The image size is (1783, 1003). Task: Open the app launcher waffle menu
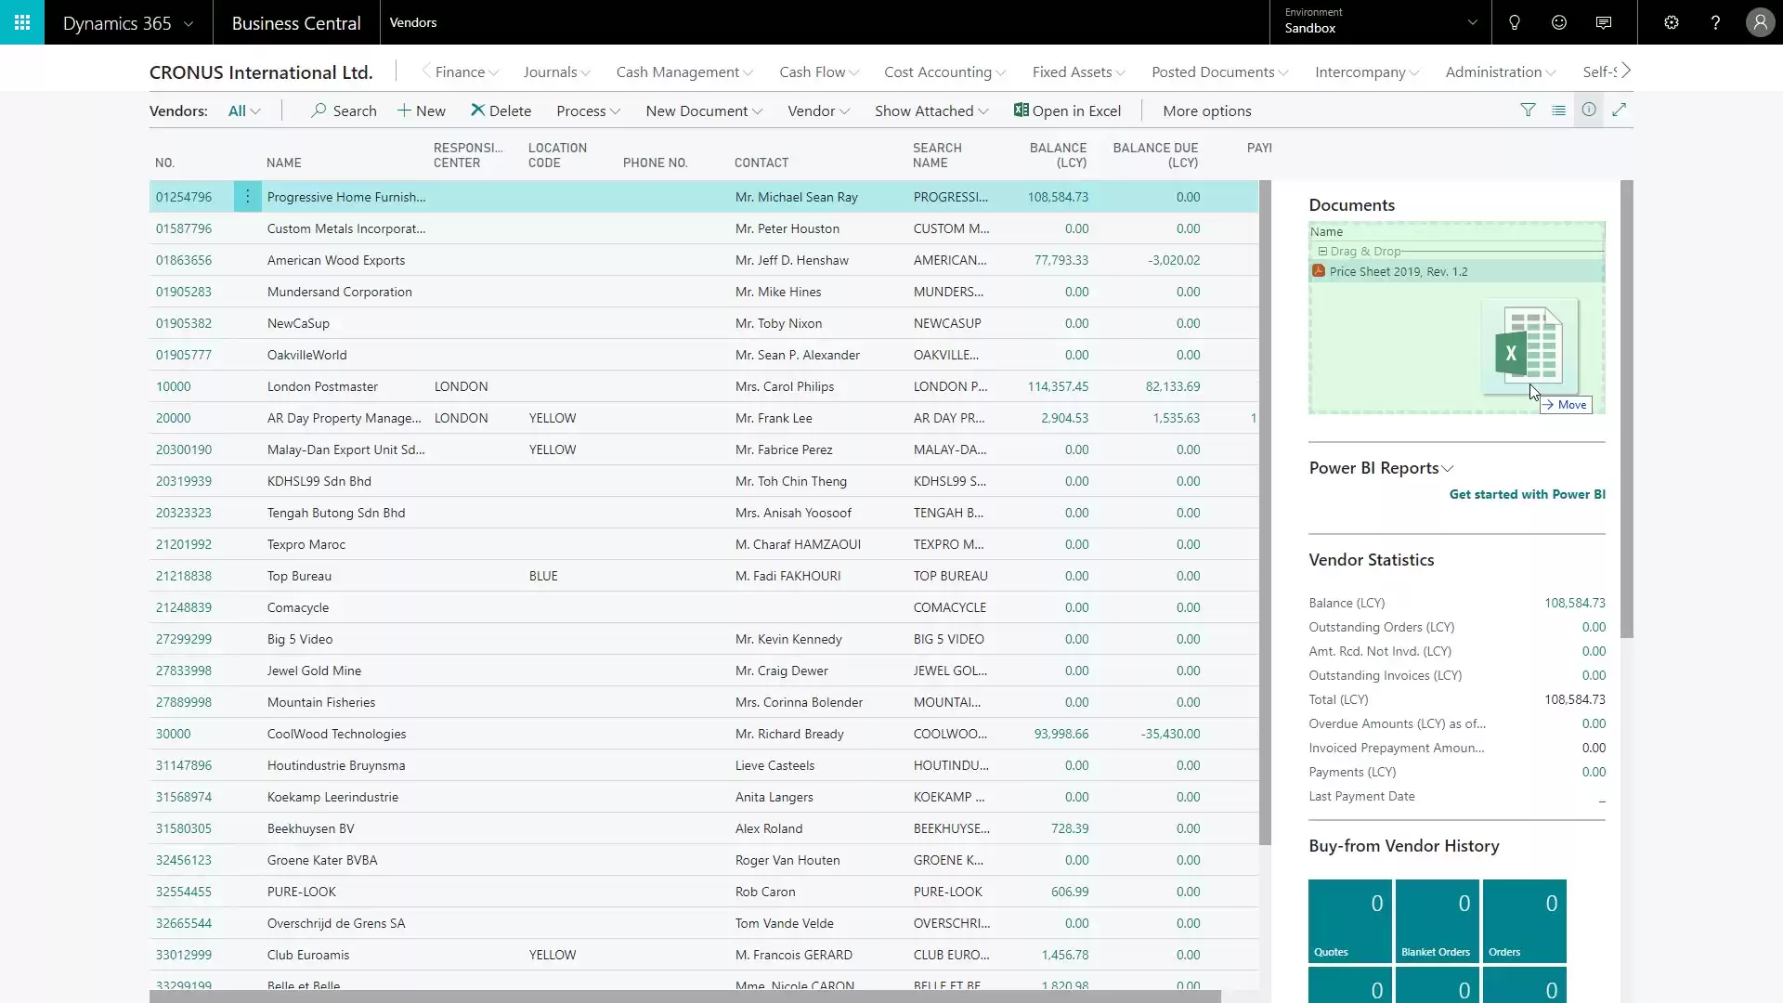[x=22, y=22]
